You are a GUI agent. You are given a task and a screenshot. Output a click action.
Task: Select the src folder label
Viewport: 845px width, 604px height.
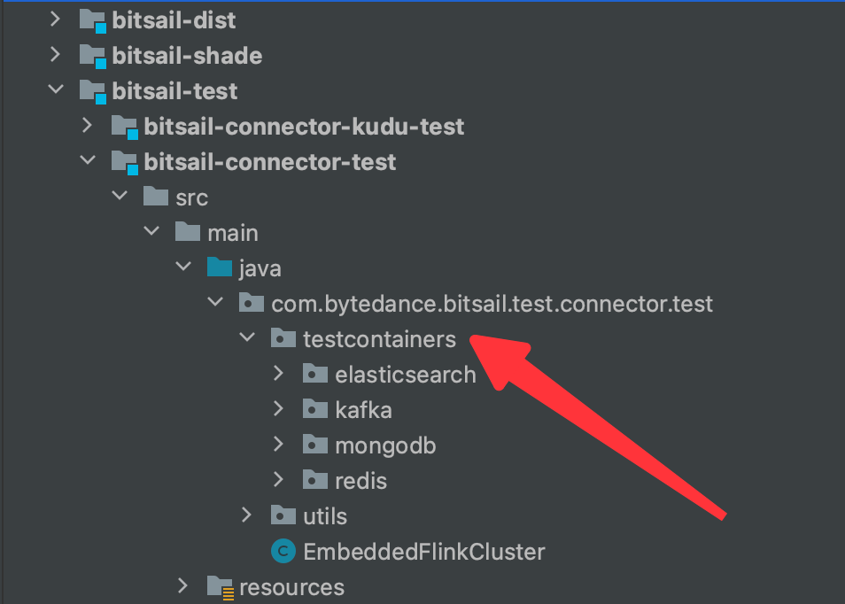pyautogui.click(x=192, y=197)
